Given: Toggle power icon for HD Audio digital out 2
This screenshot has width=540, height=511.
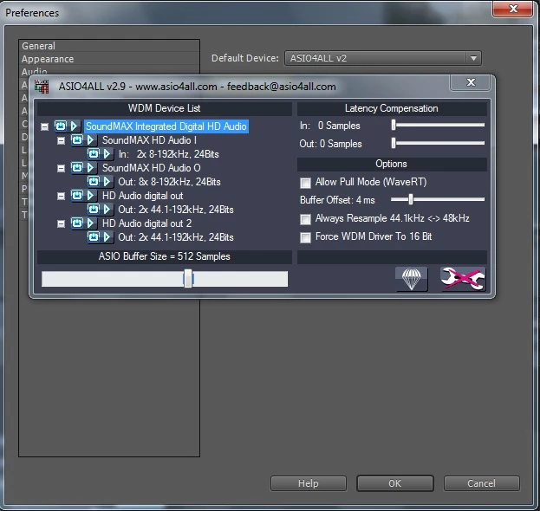Looking at the screenshot, I should [77, 223].
